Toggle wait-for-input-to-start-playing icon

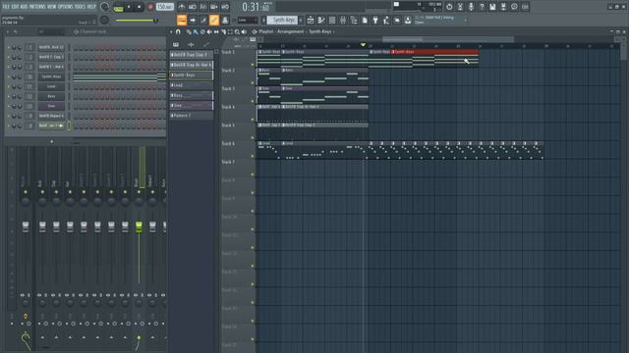(x=193, y=7)
